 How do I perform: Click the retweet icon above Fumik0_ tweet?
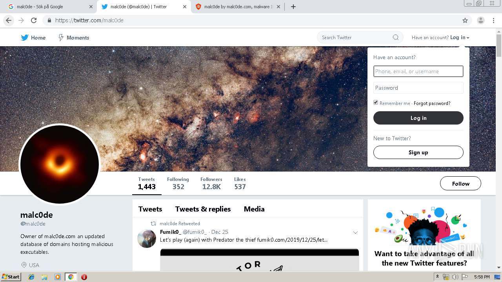(153, 224)
